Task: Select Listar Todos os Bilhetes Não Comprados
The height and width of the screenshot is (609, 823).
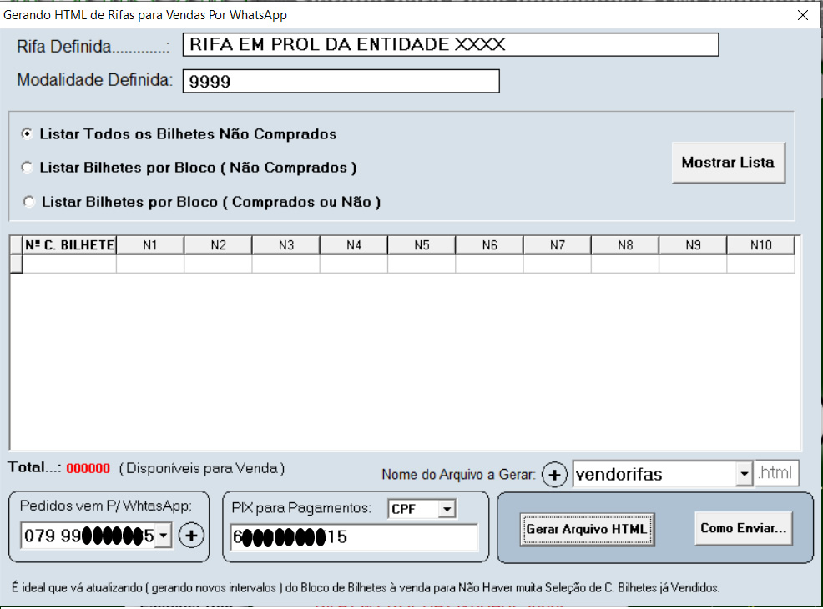Action: tap(28, 133)
